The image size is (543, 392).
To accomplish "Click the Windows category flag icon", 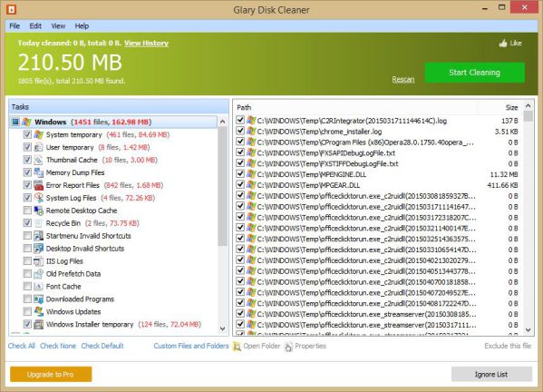I will (x=26, y=122).
